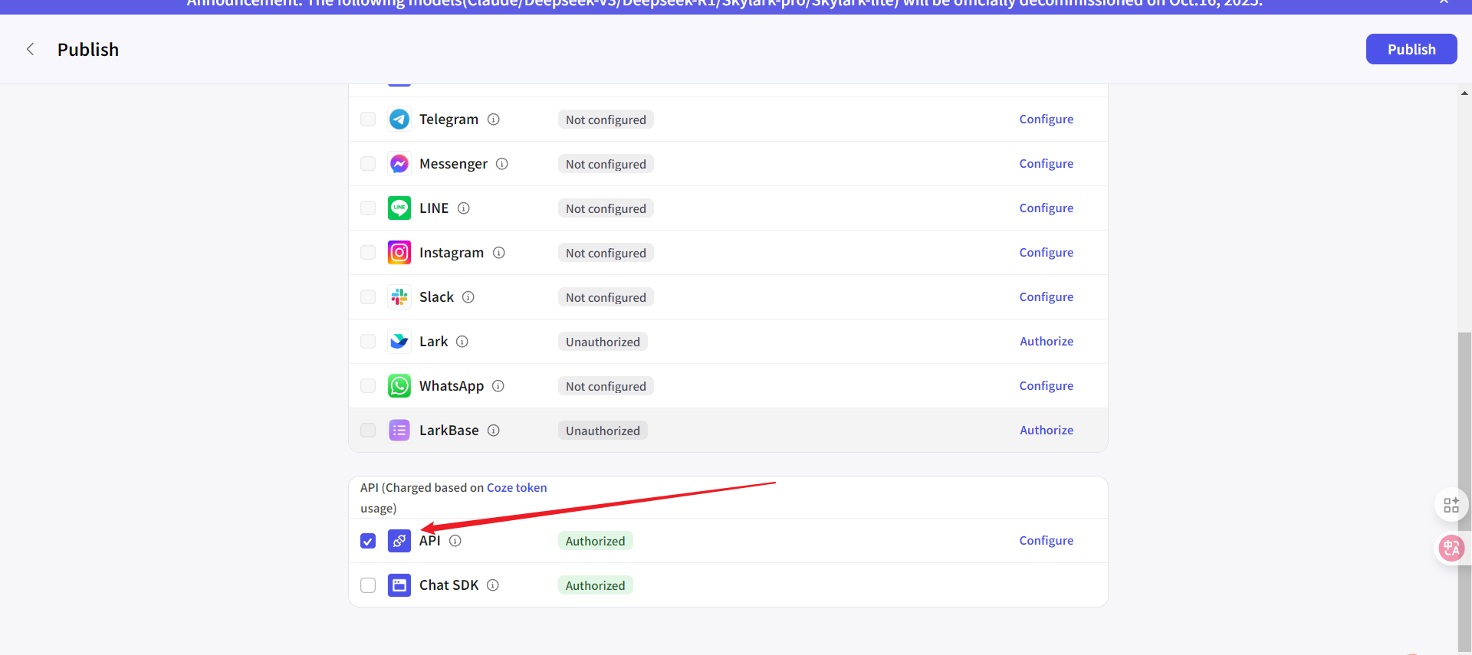Screen dimensions: 1472x655
Task: Click the Chat SDK icon
Action: [399, 585]
